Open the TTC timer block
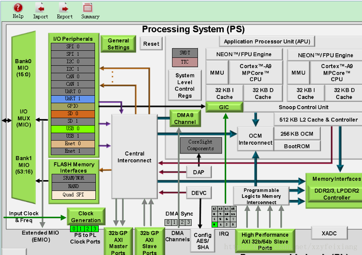The width and height of the screenshot is (362, 255). pos(185,62)
